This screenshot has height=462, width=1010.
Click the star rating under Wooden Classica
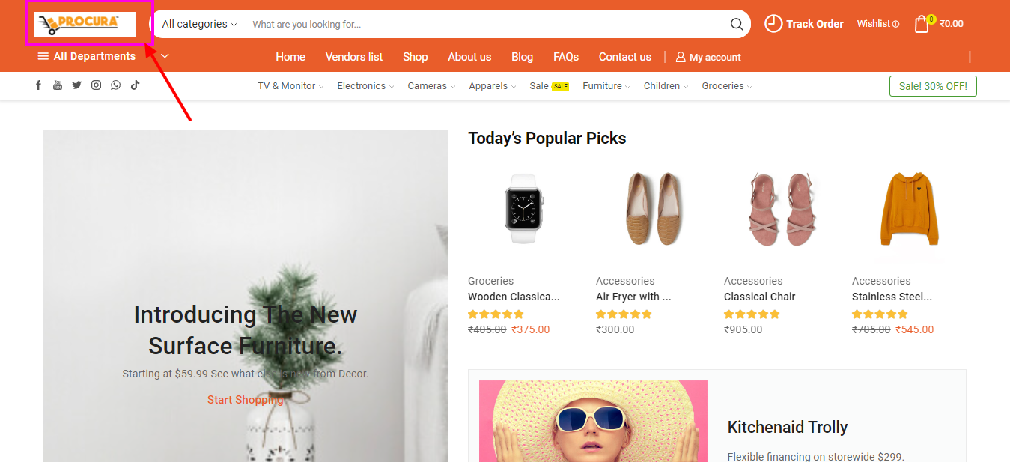click(x=496, y=314)
